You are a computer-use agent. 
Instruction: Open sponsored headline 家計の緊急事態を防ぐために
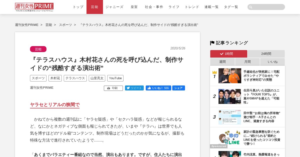pyautogui.click(x=262, y=138)
